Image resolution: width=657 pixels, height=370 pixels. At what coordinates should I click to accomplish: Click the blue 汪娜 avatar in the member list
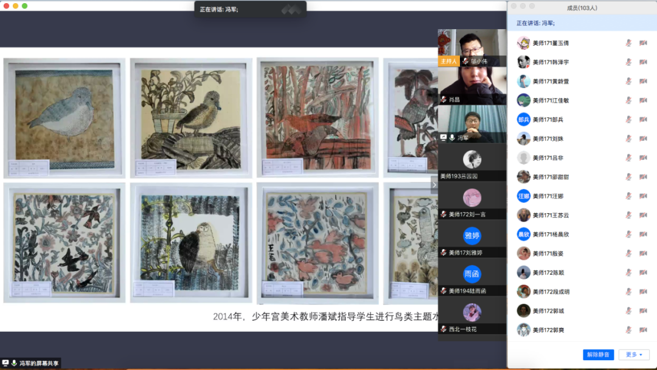pyautogui.click(x=523, y=196)
